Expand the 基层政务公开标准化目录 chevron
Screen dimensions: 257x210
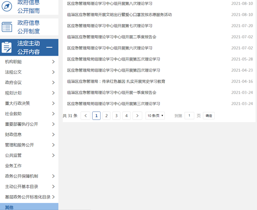pyautogui.click(x=53, y=197)
